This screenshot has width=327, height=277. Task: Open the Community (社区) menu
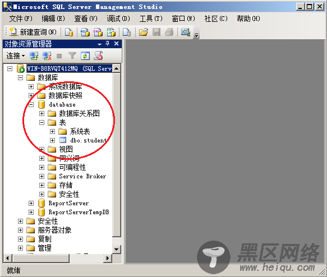coord(216,19)
